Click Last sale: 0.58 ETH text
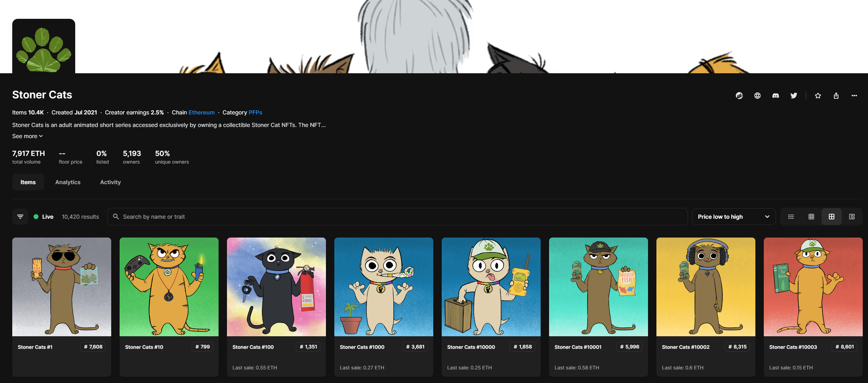This screenshot has width=868, height=383. pyautogui.click(x=577, y=368)
